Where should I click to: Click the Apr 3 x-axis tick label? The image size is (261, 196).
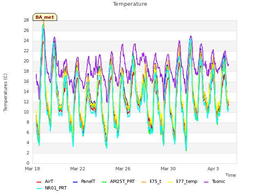[x=213, y=169]
